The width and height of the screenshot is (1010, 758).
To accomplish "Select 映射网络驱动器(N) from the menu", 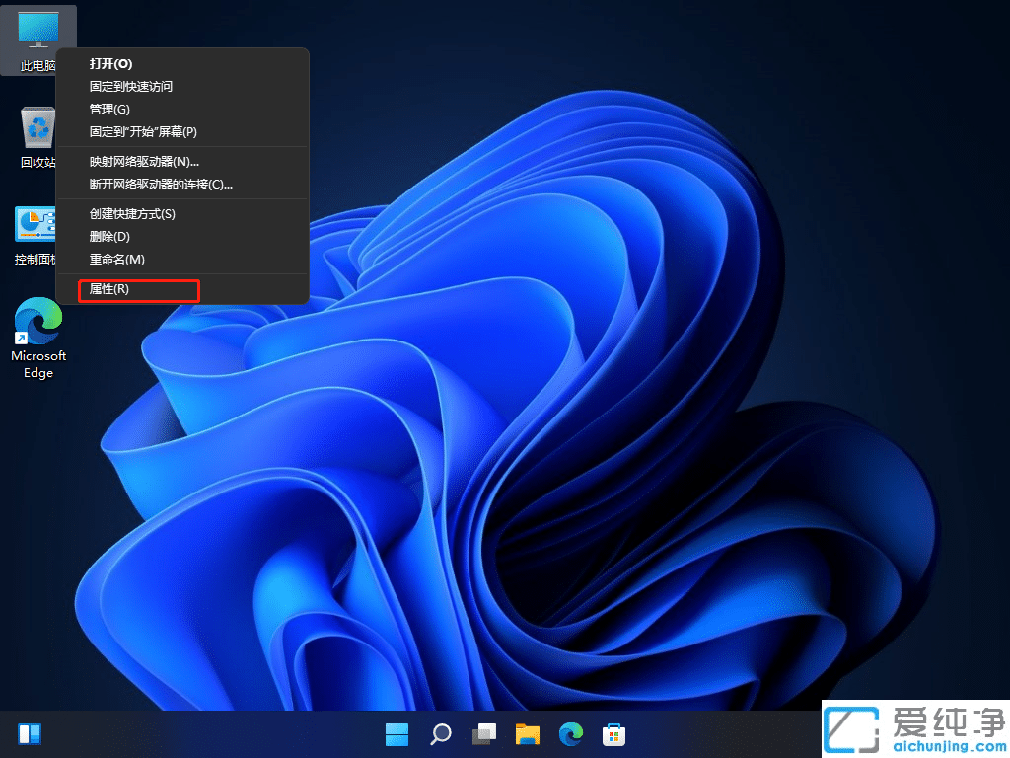I will 140,161.
